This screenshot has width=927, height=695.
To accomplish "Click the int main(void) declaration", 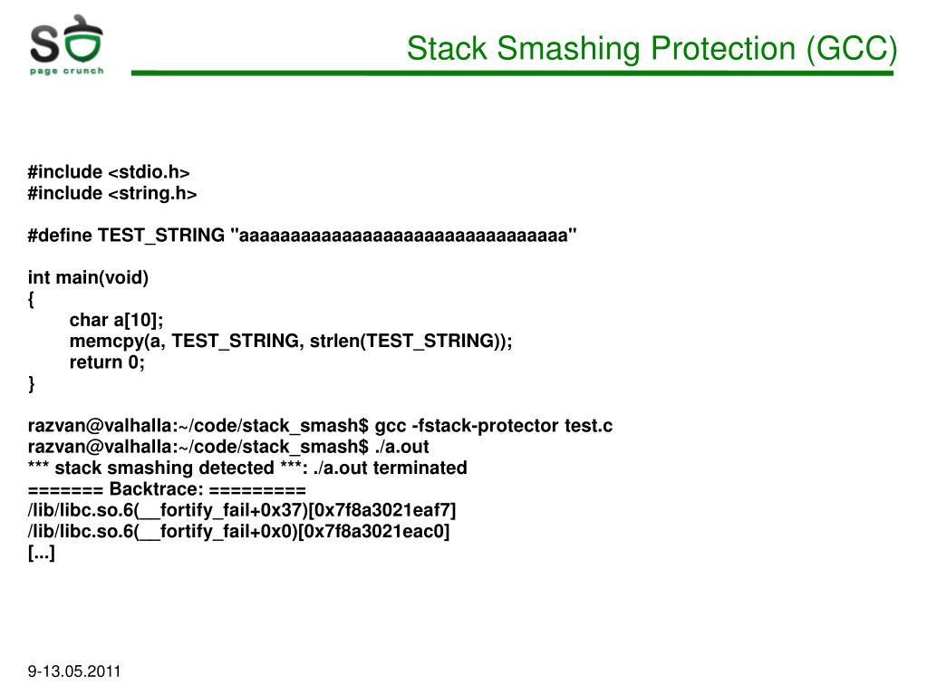I will (x=88, y=277).
